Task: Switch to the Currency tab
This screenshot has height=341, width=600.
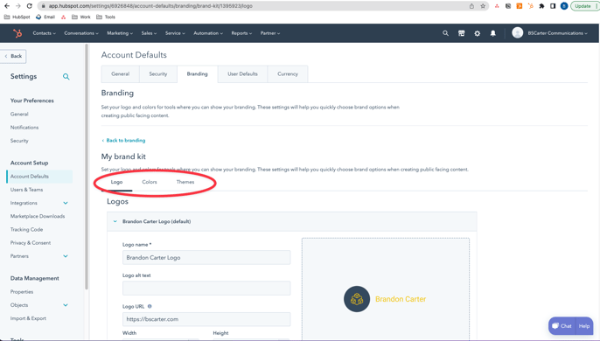Action: (288, 73)
